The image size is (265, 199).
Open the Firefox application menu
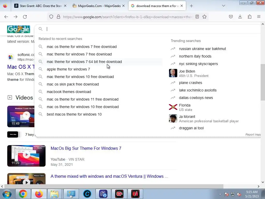click(259, 17)
